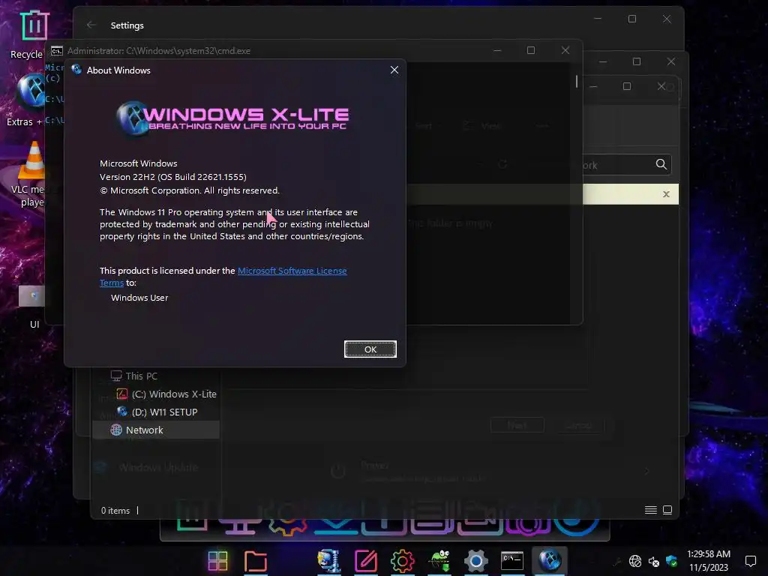Switch Explorer to details view
This screenshot has width=768, height=576.
[650, 510]
